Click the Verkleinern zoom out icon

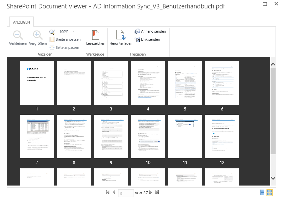(18, 35)
